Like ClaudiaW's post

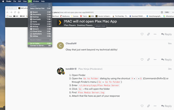tap(142, 60)
